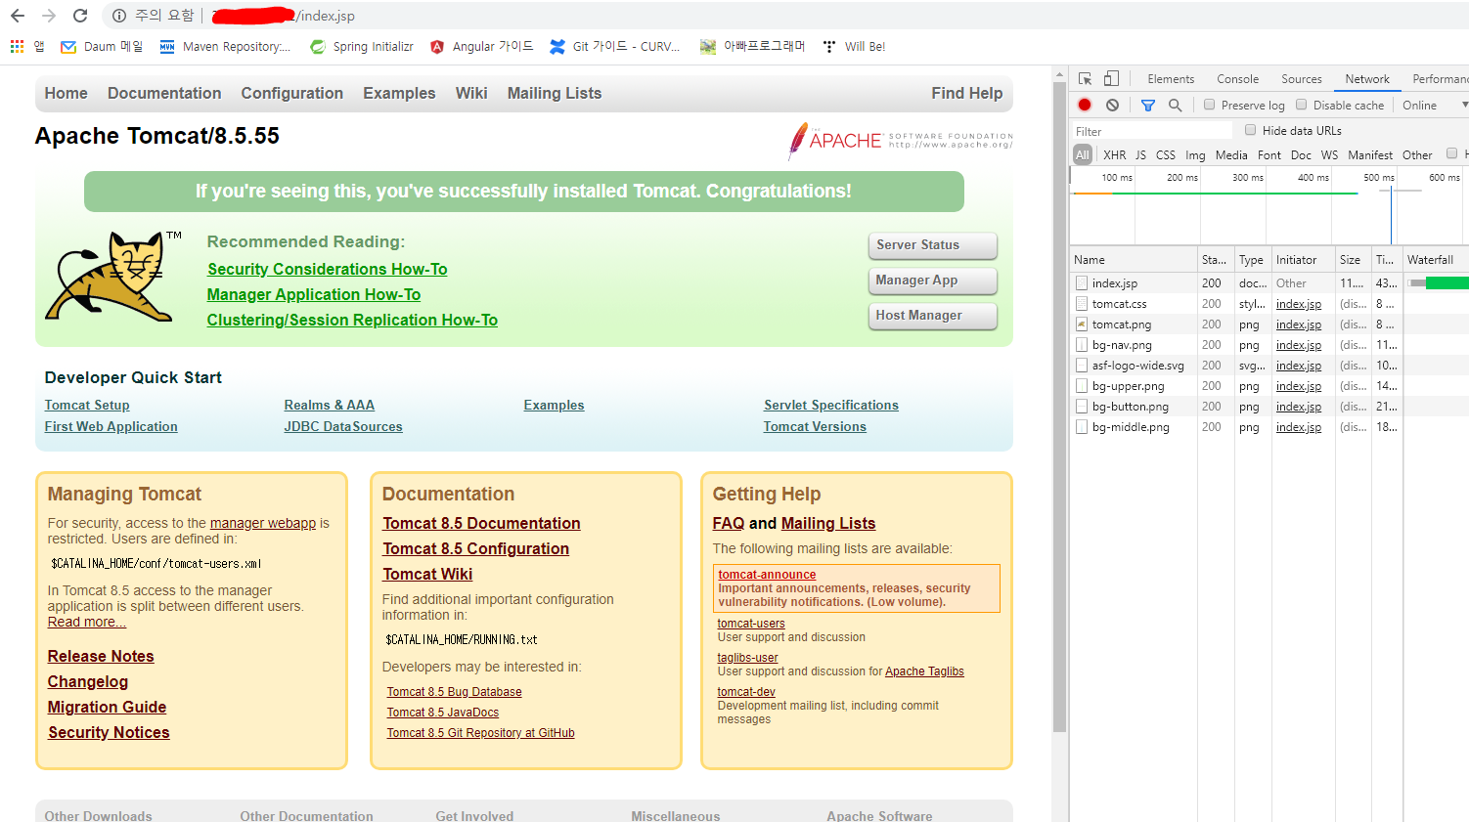Reload the page with the refresh icon

pyautogui.click(x=80, y=16)
